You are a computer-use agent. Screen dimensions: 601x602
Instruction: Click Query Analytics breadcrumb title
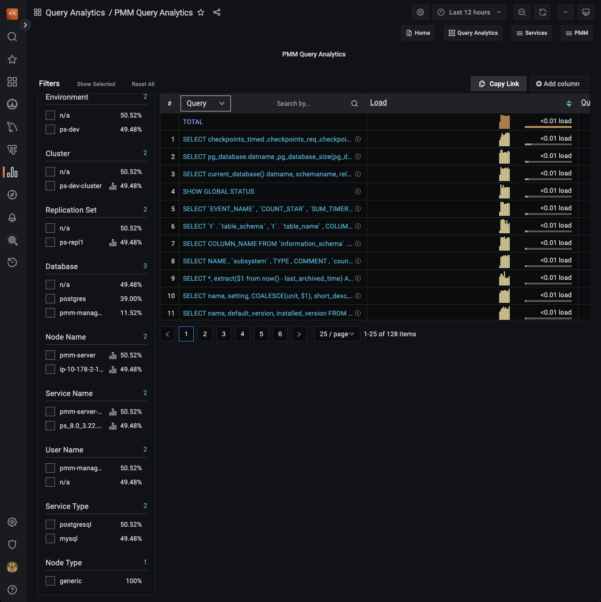click(75, 13)
